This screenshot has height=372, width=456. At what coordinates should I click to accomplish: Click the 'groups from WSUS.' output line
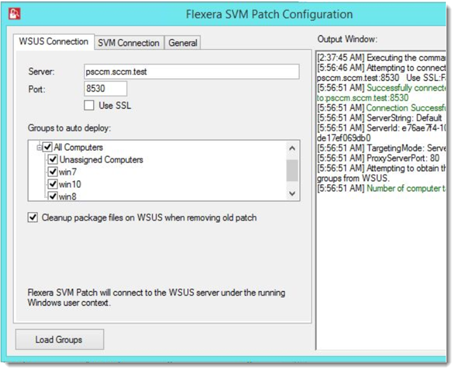pos(353,178)
